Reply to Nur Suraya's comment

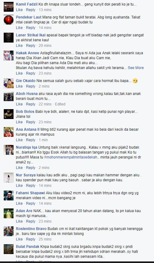pos(31,186)
